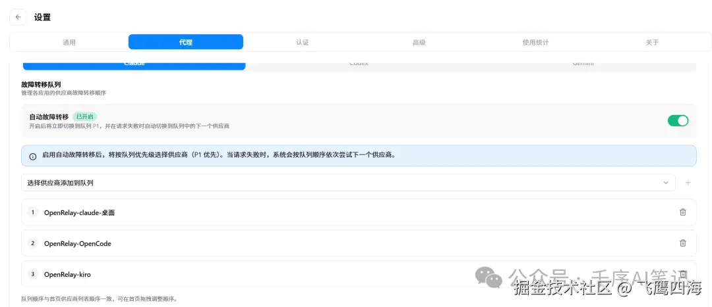Click priority number 2 badge
Screen dimensions: 712x307
(33, 243)
